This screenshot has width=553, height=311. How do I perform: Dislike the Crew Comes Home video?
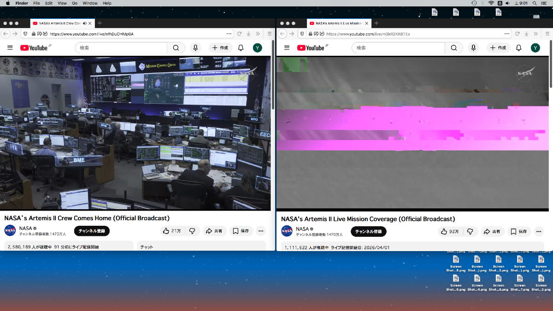pyautogui.click(x=193, y=231)
